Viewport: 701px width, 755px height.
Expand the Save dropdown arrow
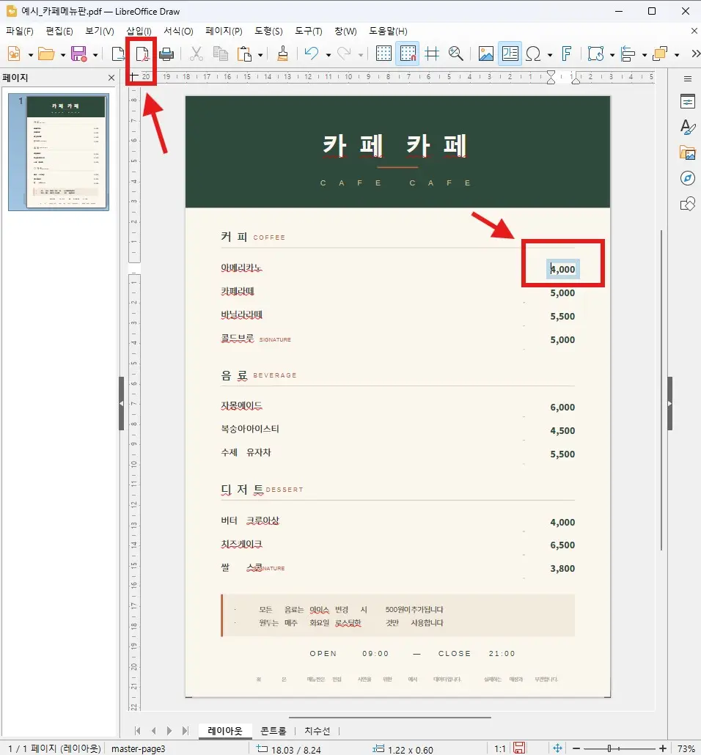coord(95,55)
